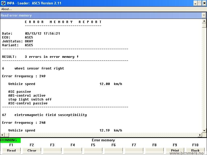Click the F10 Back button
This screenshot has width=207, height=155.
[x=195, y=151]
